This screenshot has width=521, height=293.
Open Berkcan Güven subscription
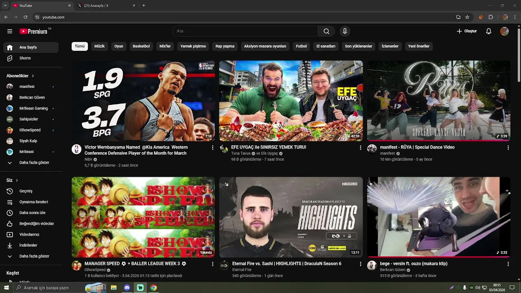click(31, 98)
